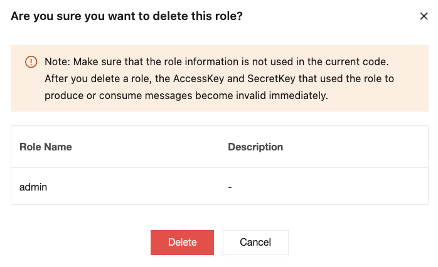
Task: Click the dialog title text
Action: point(127,16)
